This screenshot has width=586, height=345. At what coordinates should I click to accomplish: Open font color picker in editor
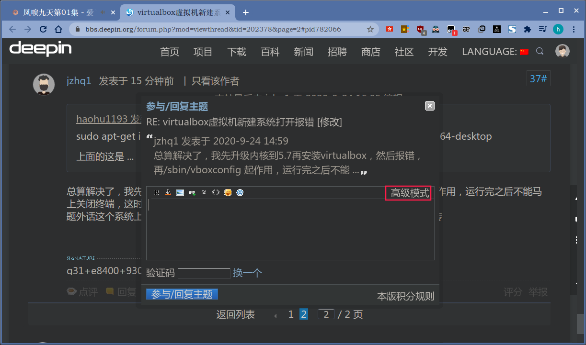(168, 192)
